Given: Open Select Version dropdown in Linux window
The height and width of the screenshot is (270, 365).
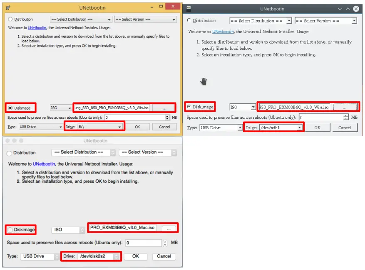Looking at the screenshot, I should [325, 21].
